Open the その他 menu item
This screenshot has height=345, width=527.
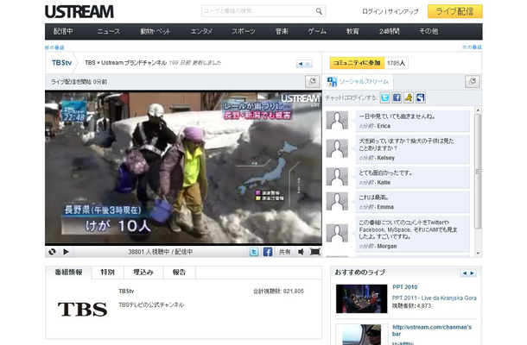click(x=429, y=31)
